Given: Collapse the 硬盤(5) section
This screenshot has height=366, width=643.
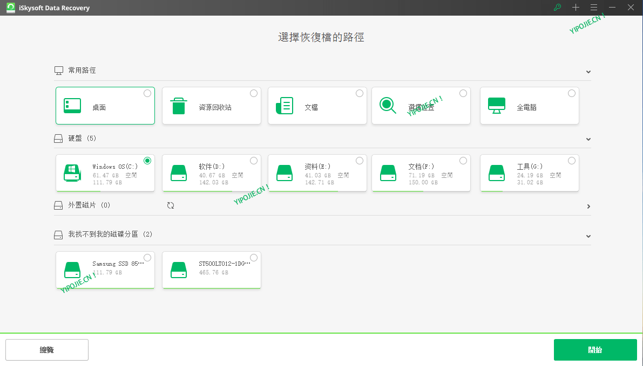Looking at the screenshot, I should point(588,139).
